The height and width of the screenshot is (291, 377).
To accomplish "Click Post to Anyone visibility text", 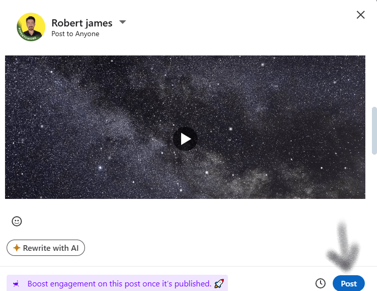I will (75, 34).
